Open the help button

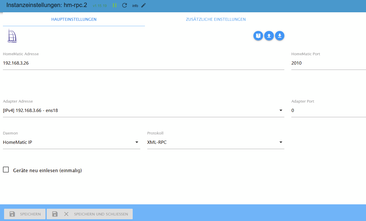[258, 36]
